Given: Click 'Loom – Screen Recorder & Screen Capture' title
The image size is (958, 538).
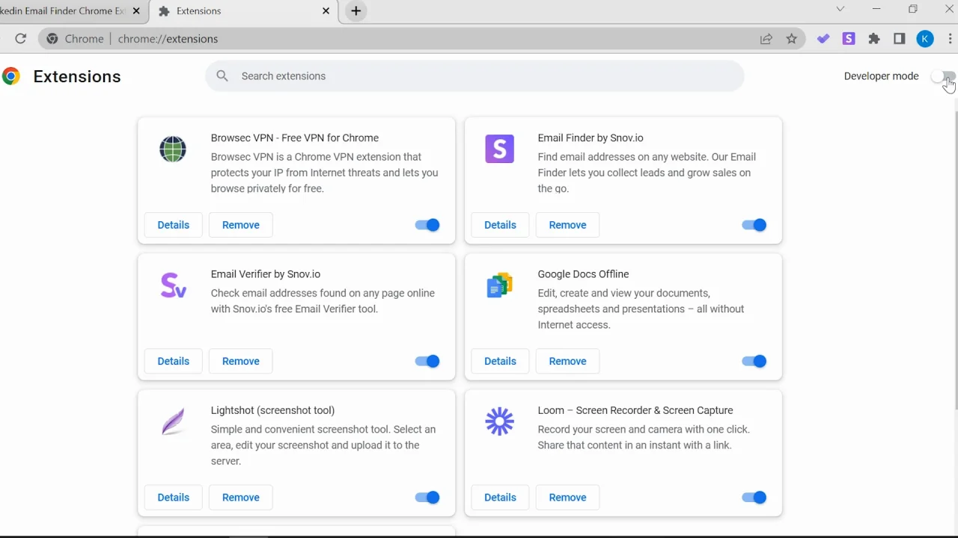Looking at the screenshot, I should click(635, 410).
